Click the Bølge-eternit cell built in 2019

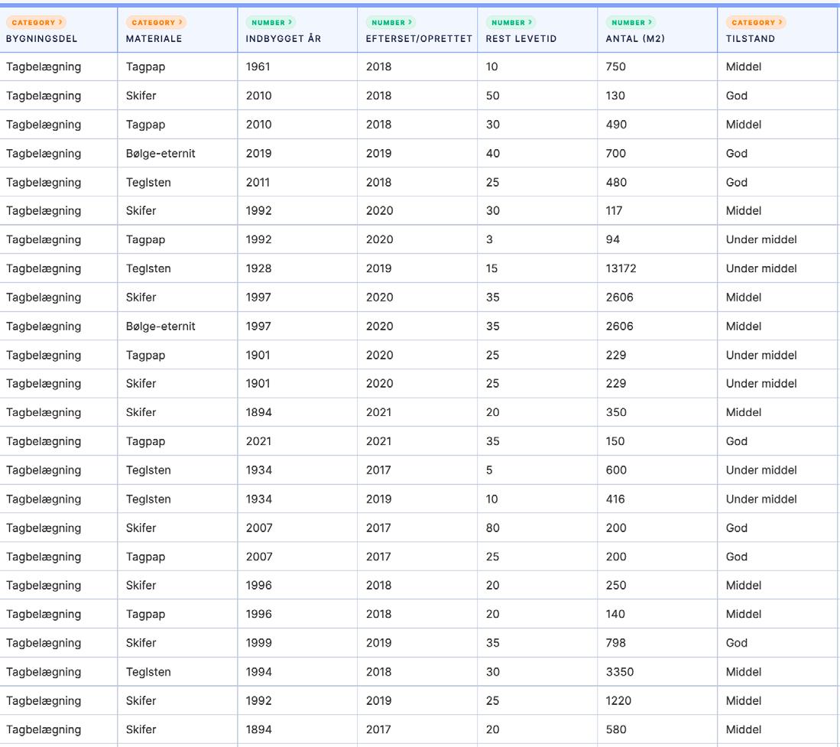(x=161, y=154)
